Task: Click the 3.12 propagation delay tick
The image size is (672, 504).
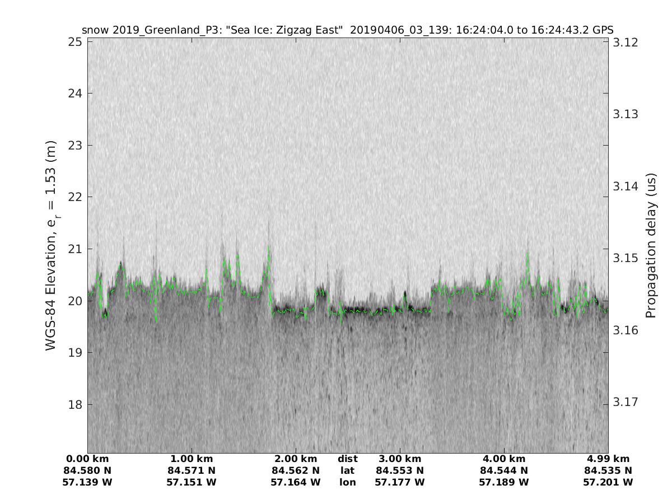Action: 623,42
